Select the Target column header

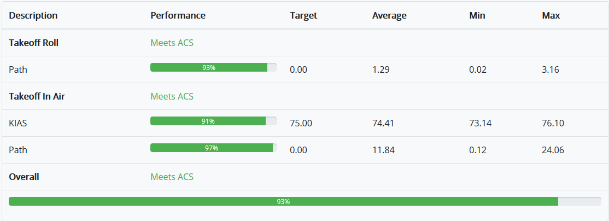coord(303,15)
